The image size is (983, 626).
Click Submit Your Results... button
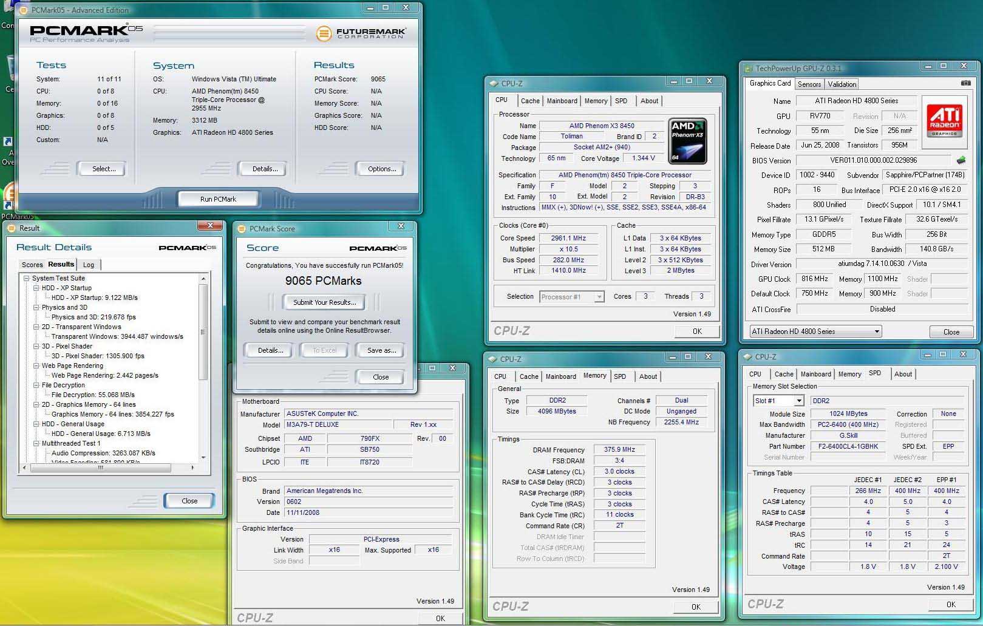pos(324,302)
